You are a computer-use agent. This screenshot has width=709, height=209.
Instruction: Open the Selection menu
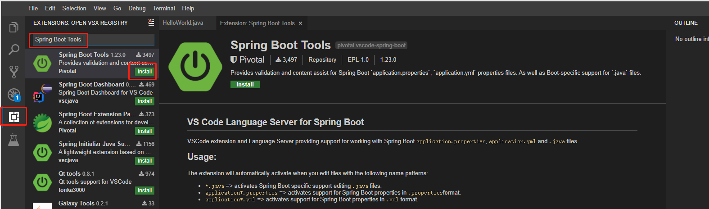pos(74,8)
